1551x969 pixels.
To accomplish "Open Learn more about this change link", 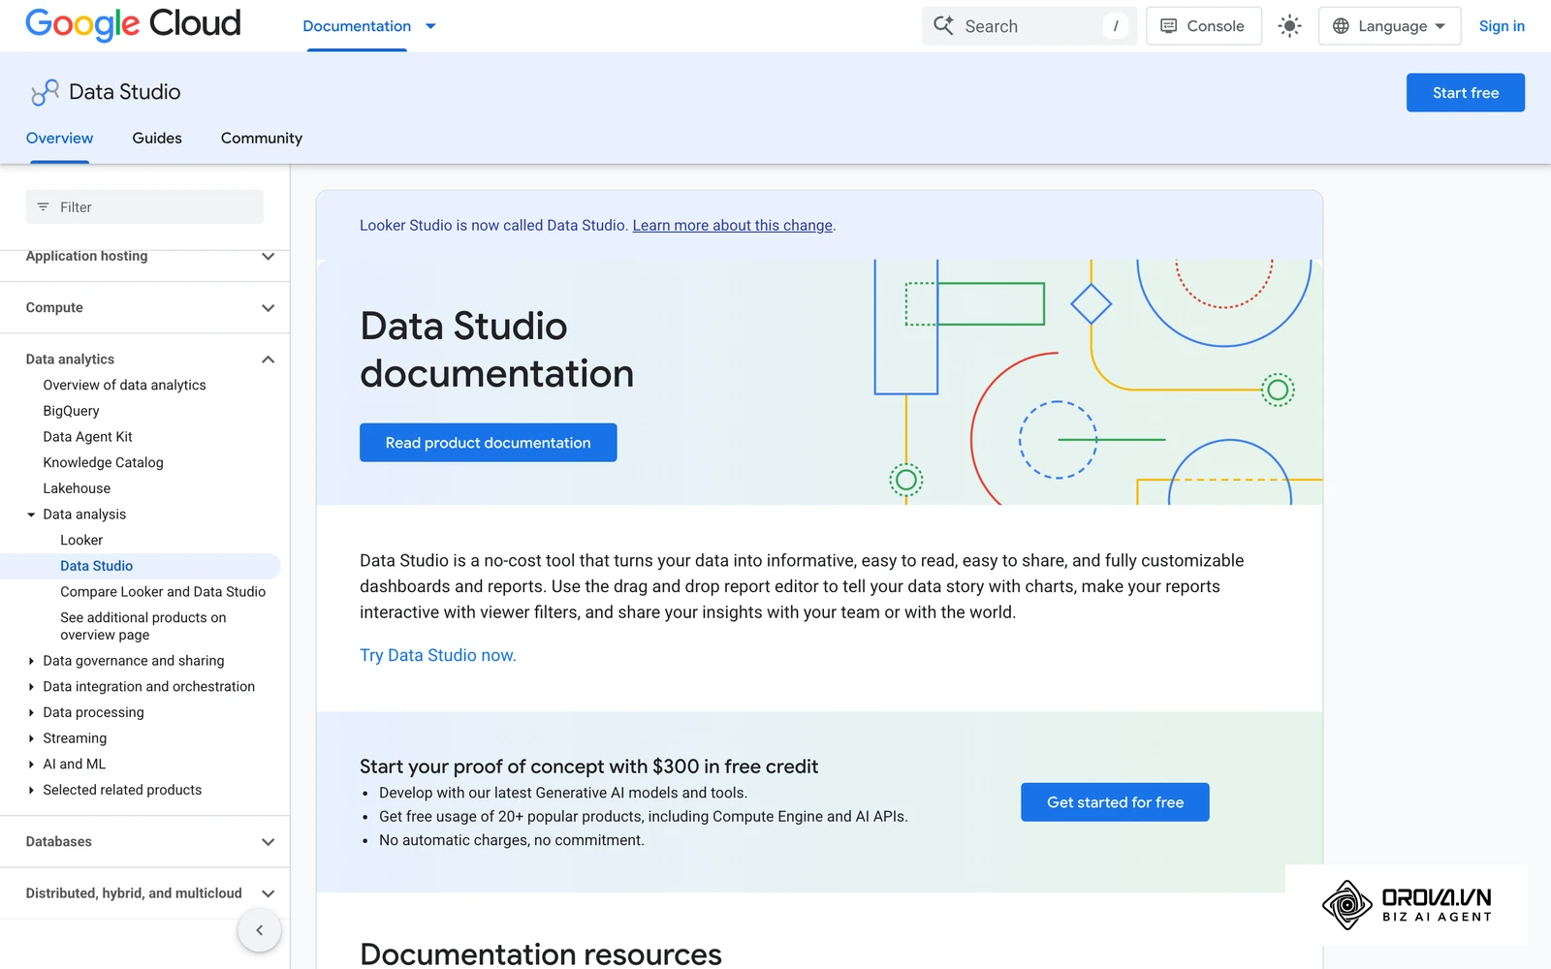I will click(x=733, y=226).
